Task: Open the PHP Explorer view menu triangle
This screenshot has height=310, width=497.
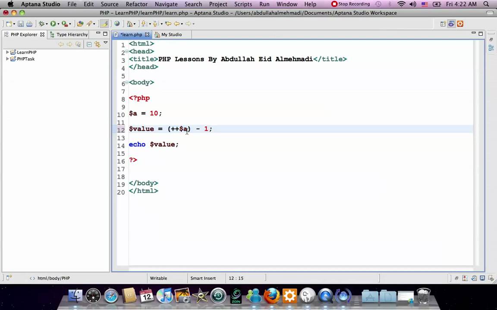Action: pyautogui.click(x=106, y=43)
